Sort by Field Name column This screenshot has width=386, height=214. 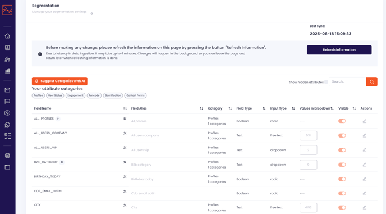coord(125,108)
